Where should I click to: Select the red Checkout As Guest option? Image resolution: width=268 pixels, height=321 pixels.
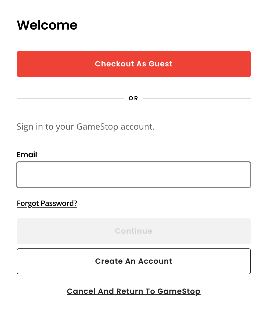pyautogui.click(x=133, y=64)
